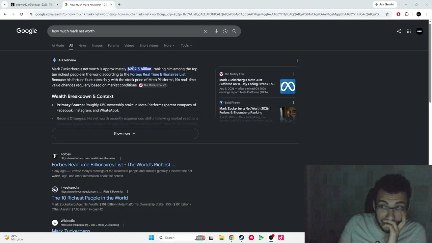Select the Forums results tab

click(x=113, y=46)
